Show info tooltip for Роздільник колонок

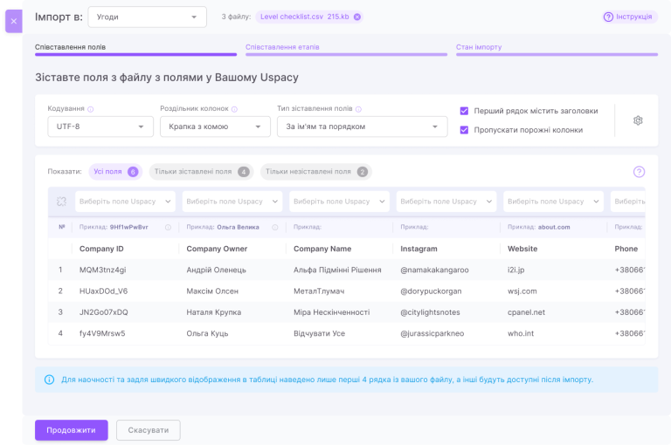234,109
